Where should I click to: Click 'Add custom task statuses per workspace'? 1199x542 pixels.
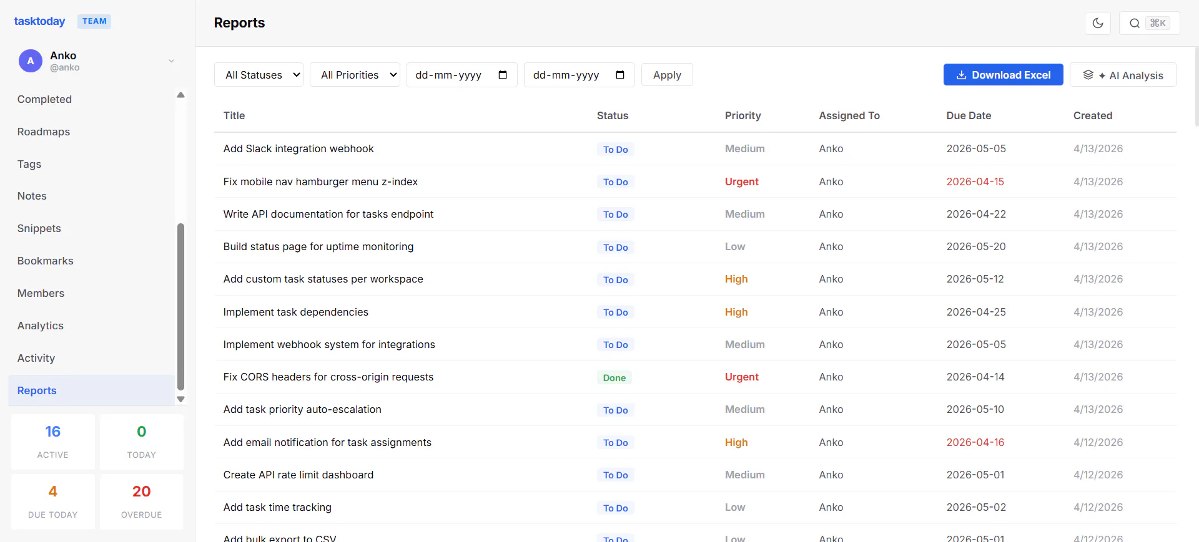point(323,279)
